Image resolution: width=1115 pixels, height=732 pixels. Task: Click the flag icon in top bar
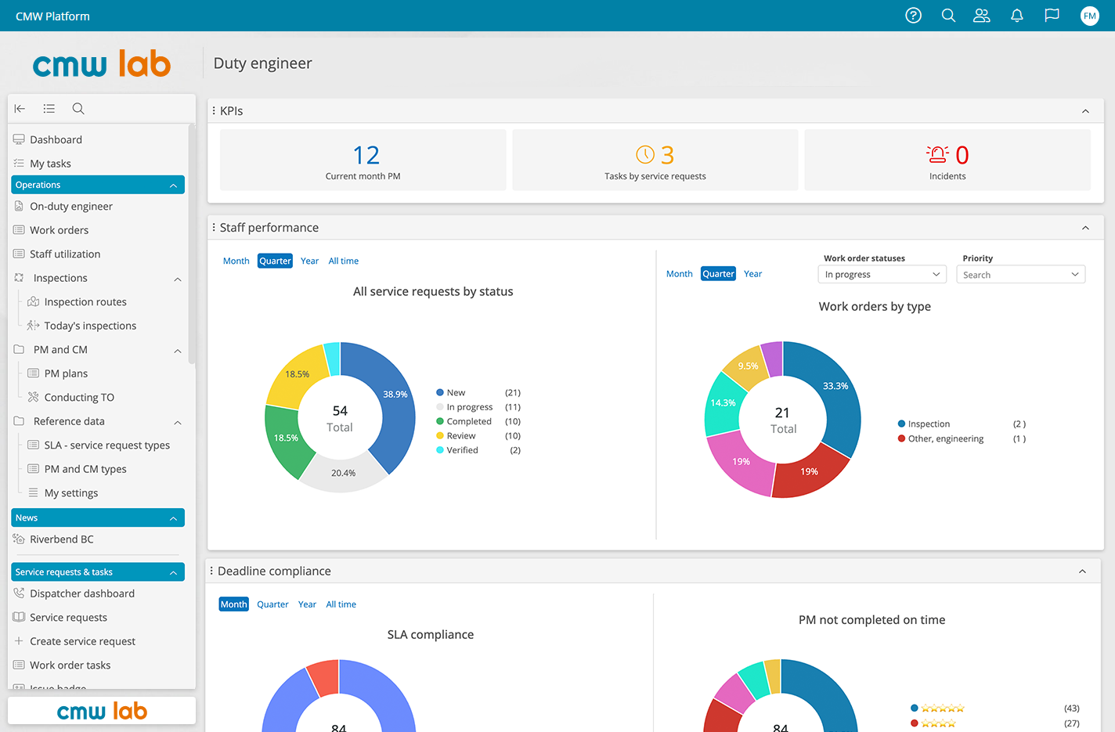pyautogui.click(x=1052, y=16)
